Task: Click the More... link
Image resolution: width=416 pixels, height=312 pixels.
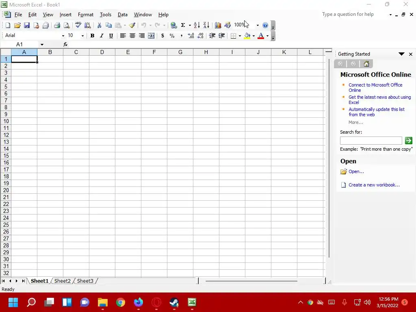Action: click(x=355, y=122)
